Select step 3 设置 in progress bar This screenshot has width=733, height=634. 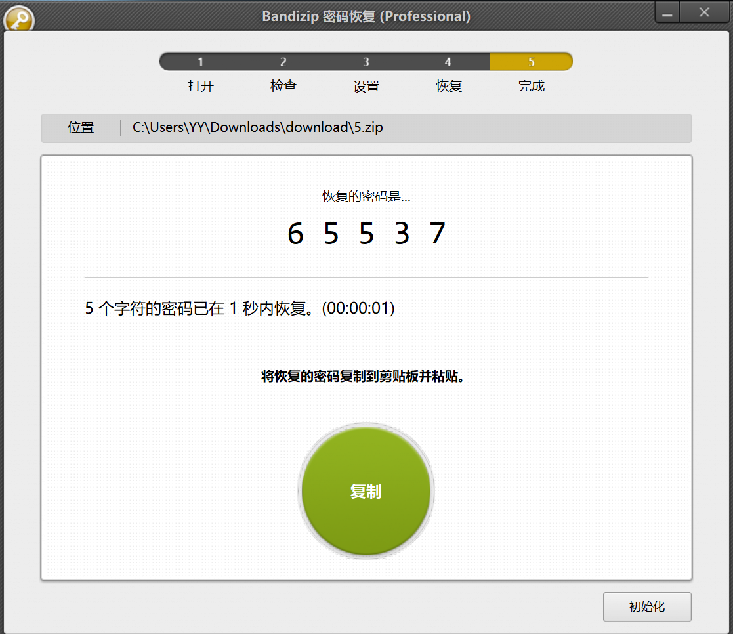(x=366, y=62)
